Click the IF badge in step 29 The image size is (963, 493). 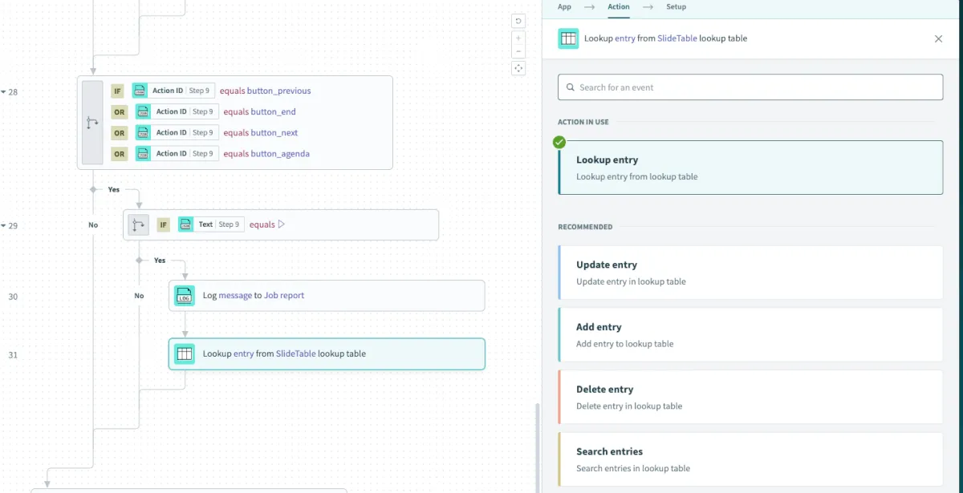point(164,224)
